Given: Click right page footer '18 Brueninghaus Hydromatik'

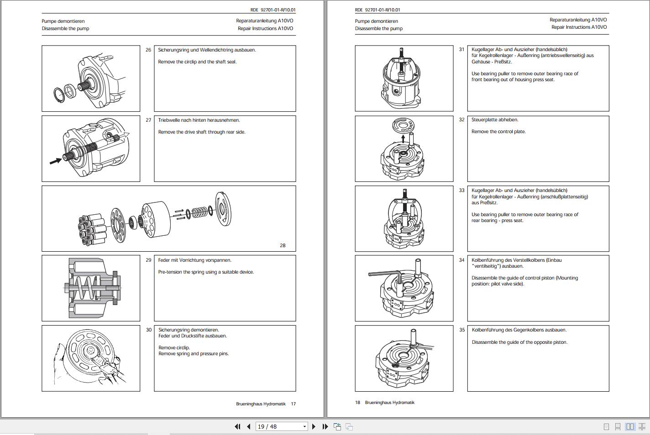Looking at the screenshot, I should 385,403.
